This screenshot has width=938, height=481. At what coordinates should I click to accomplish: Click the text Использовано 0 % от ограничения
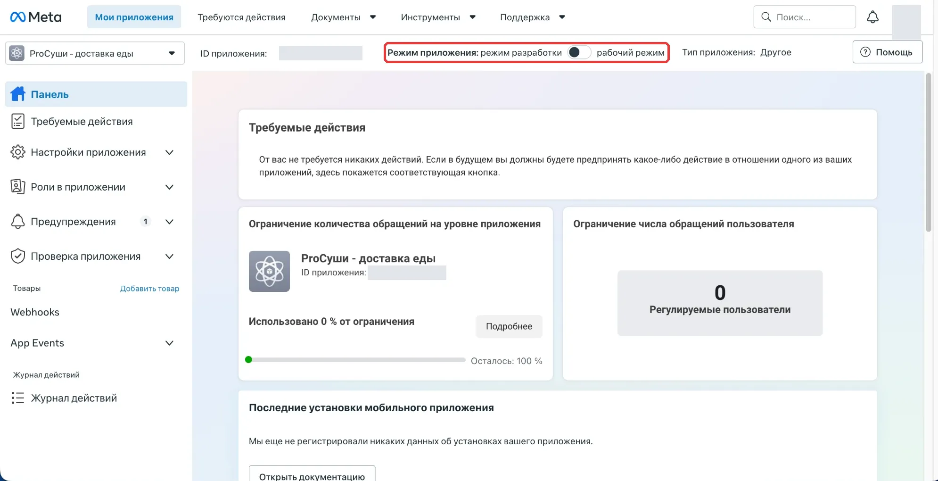tap(331, 322)
